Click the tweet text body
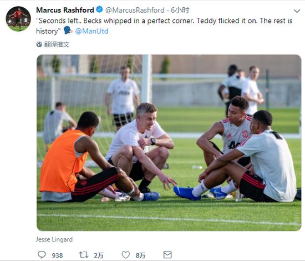This screenshot has height=261, width=305. click(x=164, y=26)
